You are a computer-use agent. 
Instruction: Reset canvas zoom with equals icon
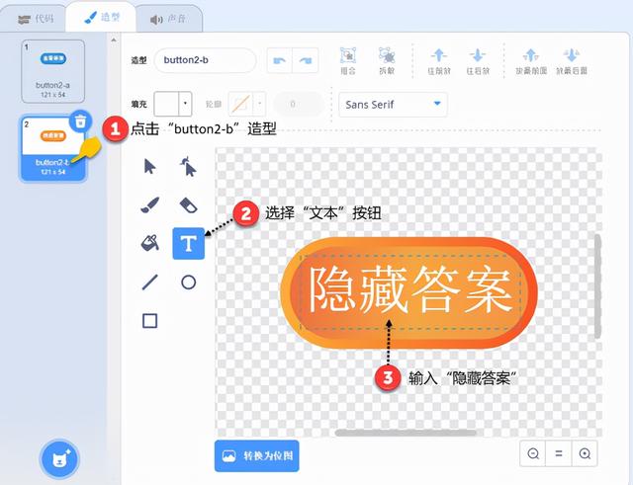point(559,453)
